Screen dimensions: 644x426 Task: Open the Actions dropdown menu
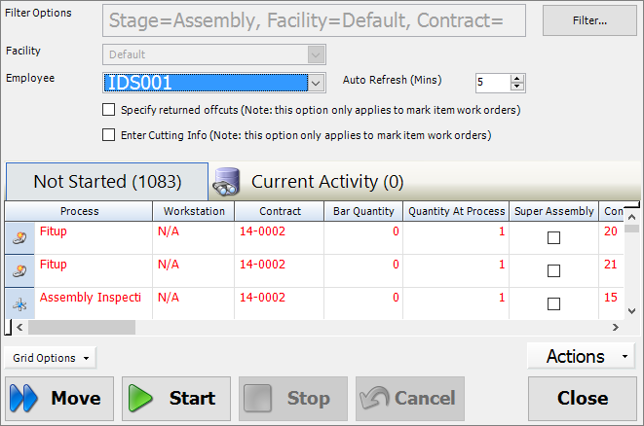[x=582, y=357]
